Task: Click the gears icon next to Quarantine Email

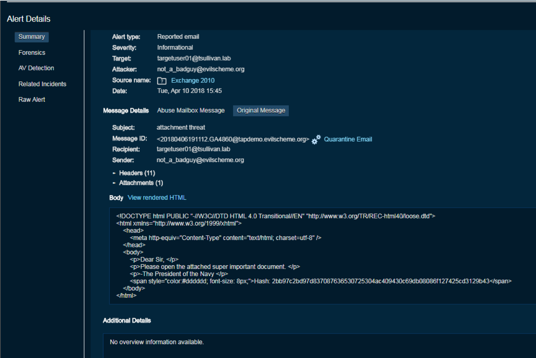Action: [x=316, y=139]
